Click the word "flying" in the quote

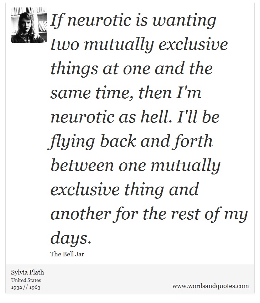click(72, 142)
